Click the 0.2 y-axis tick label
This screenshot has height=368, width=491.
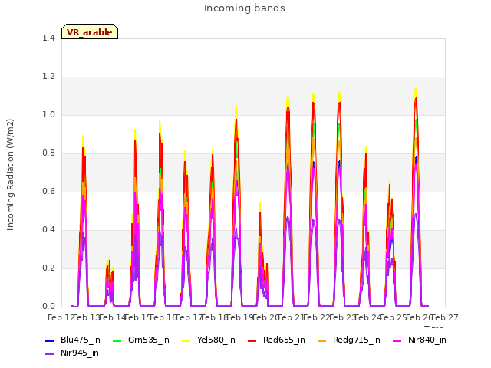48,268
